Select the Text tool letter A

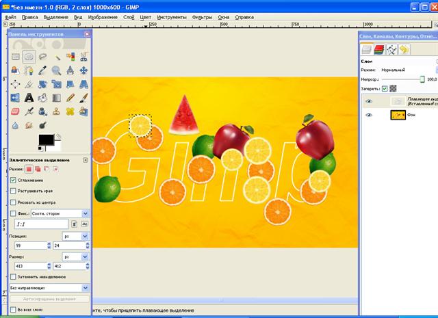(x=29, y=98)
